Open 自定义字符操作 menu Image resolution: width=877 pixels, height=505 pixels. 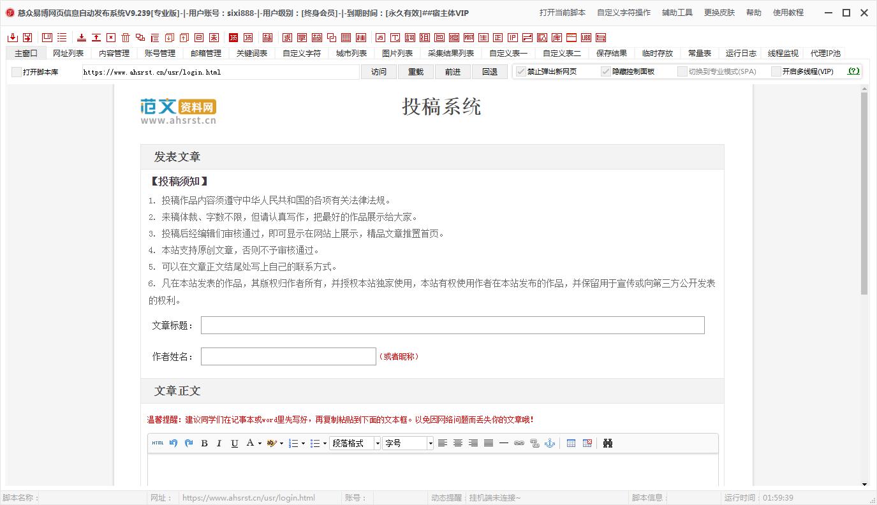624,12
